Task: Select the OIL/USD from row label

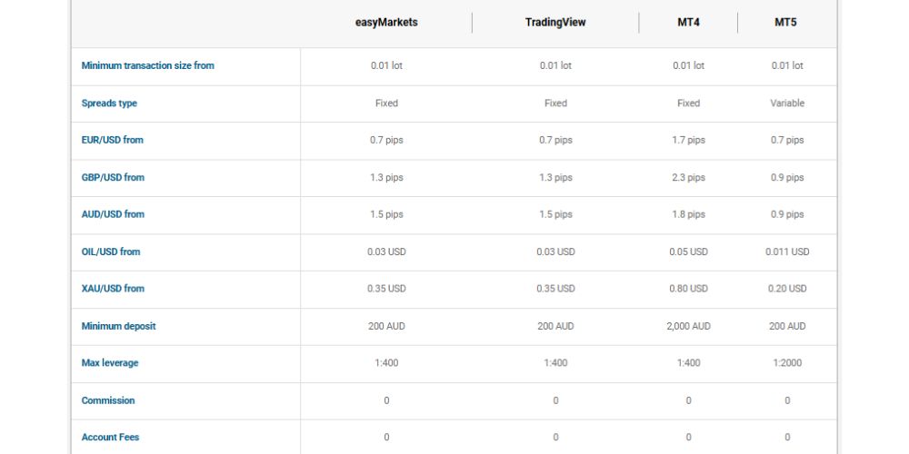Action: (111, 252)
